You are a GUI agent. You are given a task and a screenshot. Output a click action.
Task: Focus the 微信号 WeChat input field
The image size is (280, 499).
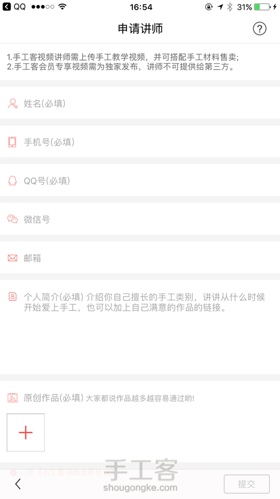click(140, 219)
